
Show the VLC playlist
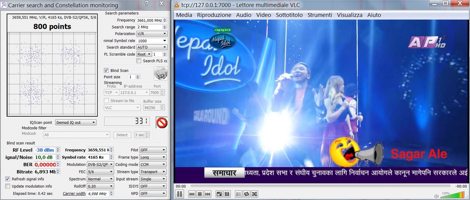click(x=238, y=194)
